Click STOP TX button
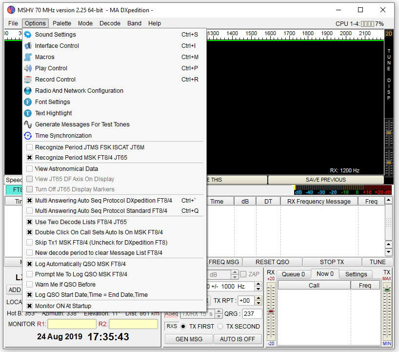Image resolution: width=399 pixels, height=352 pixels. [x=332, y=262]
